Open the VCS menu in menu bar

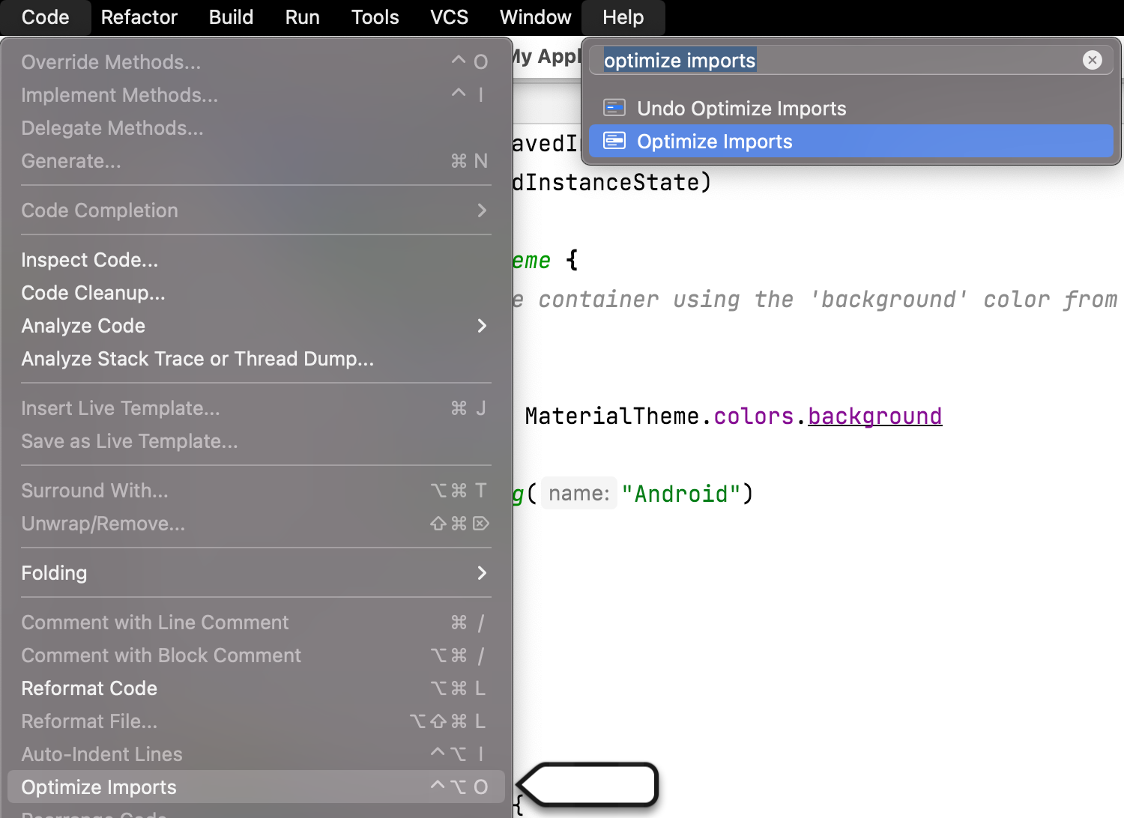(449, 17)
